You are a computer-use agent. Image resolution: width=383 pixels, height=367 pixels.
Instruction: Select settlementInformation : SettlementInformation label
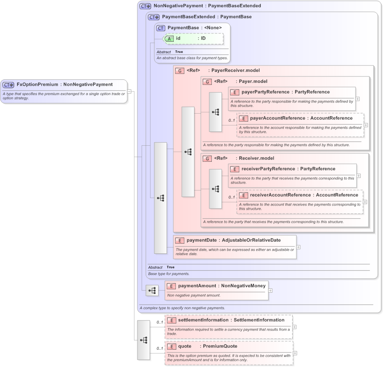(x=231, y=320)
